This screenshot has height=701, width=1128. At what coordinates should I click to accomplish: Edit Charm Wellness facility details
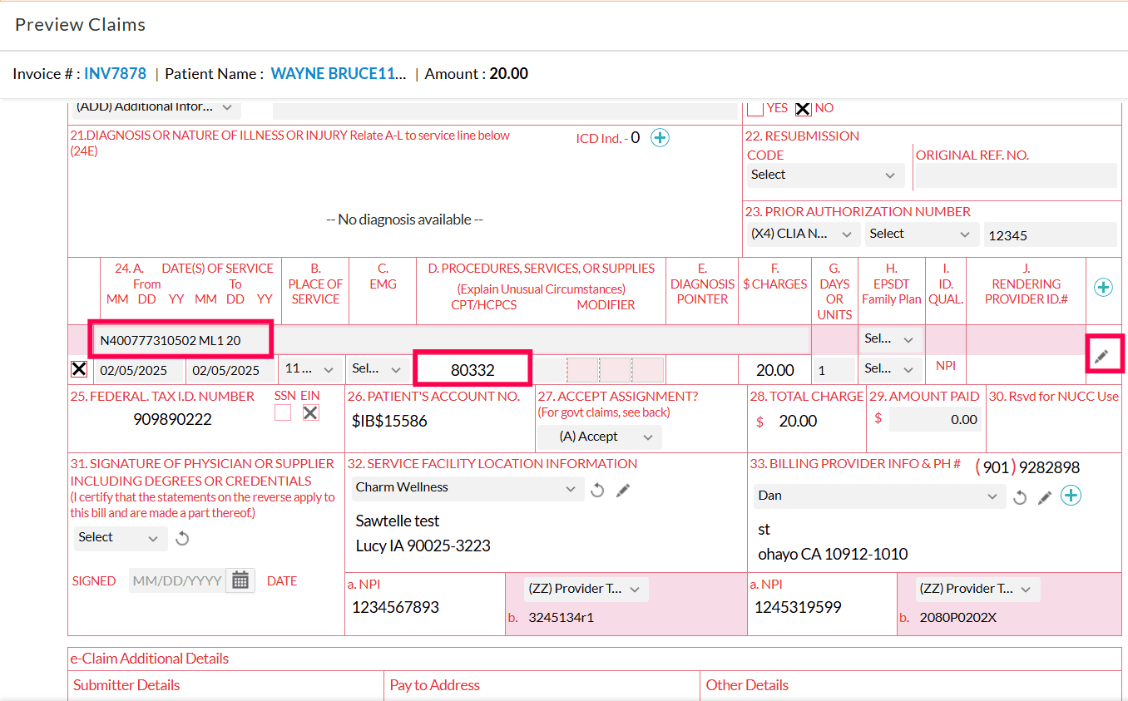623,490
